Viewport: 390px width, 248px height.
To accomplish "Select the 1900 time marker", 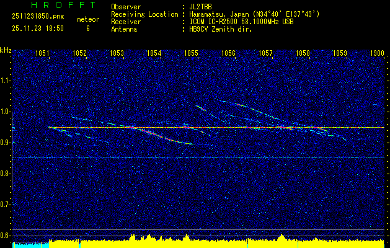I will 377,54.
